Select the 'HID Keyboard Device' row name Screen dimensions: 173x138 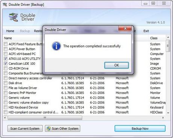(x=23, y=108)
